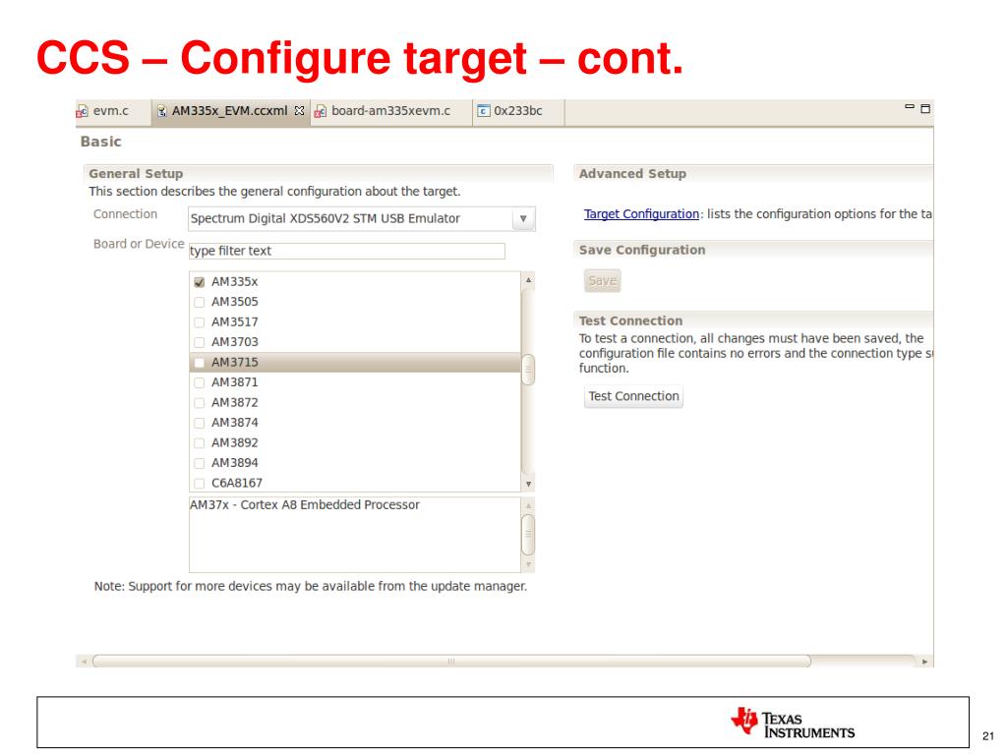Image resolution: width=1007 pixels, height=755 pixels.
Task: Open the Connection dropdown arrow
Action: 523,219
